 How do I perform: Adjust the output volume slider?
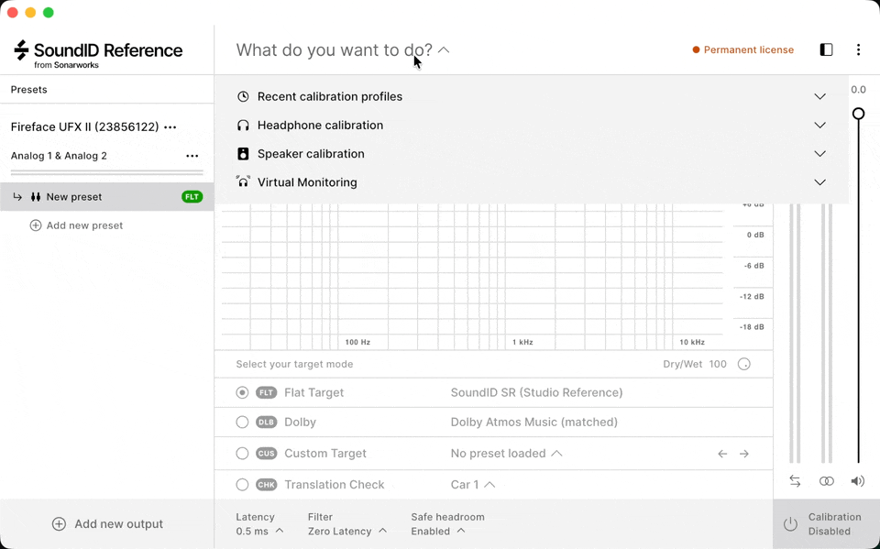point(858,113)
